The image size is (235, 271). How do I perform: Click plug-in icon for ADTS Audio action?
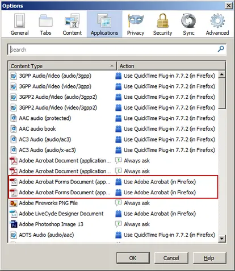click(x=119, y=235)
